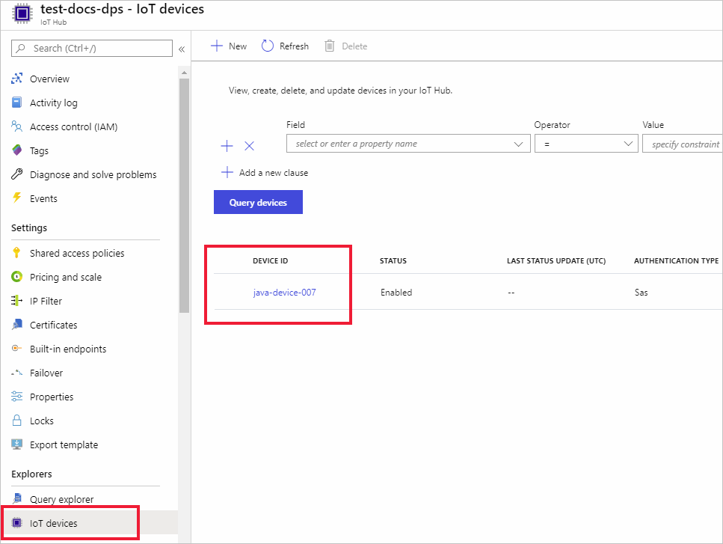
Task: Click the Shared access policies key icon
Action: [x=17, y=253]
